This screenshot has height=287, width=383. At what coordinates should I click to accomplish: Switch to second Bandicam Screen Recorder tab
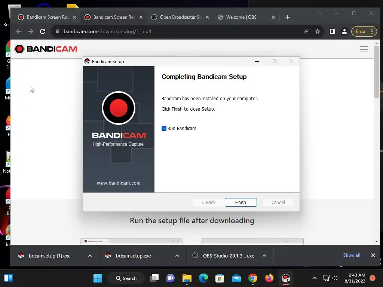(x=114, y=17)
